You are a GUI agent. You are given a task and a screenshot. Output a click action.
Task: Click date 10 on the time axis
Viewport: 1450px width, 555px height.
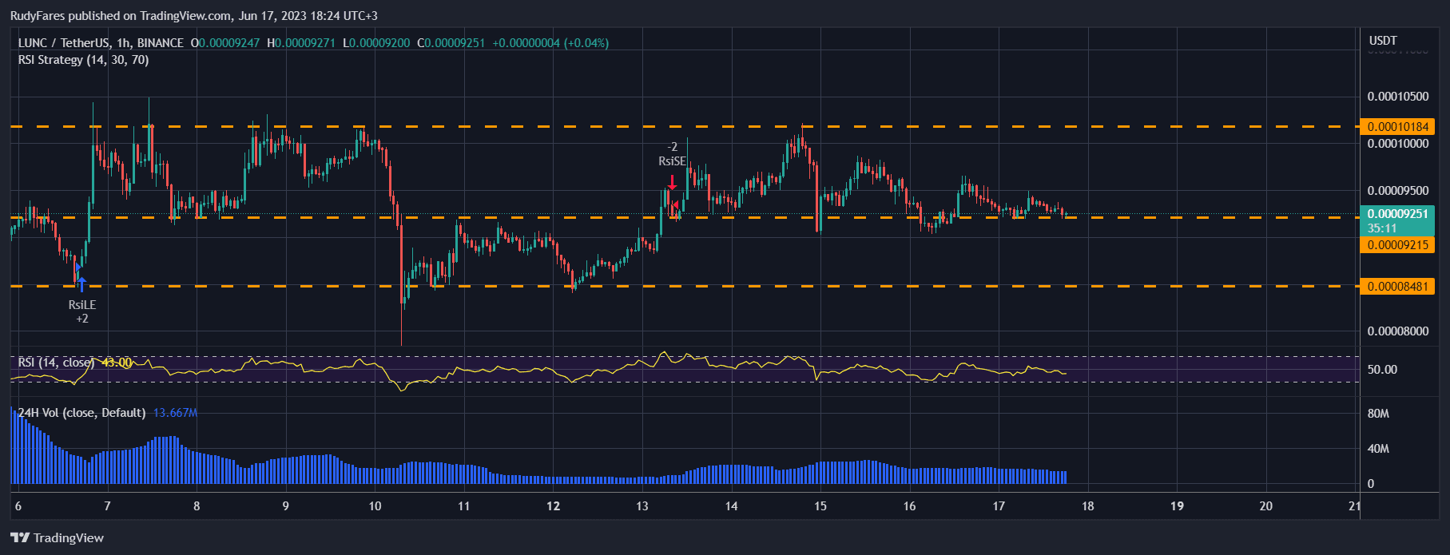pos(375,505)
